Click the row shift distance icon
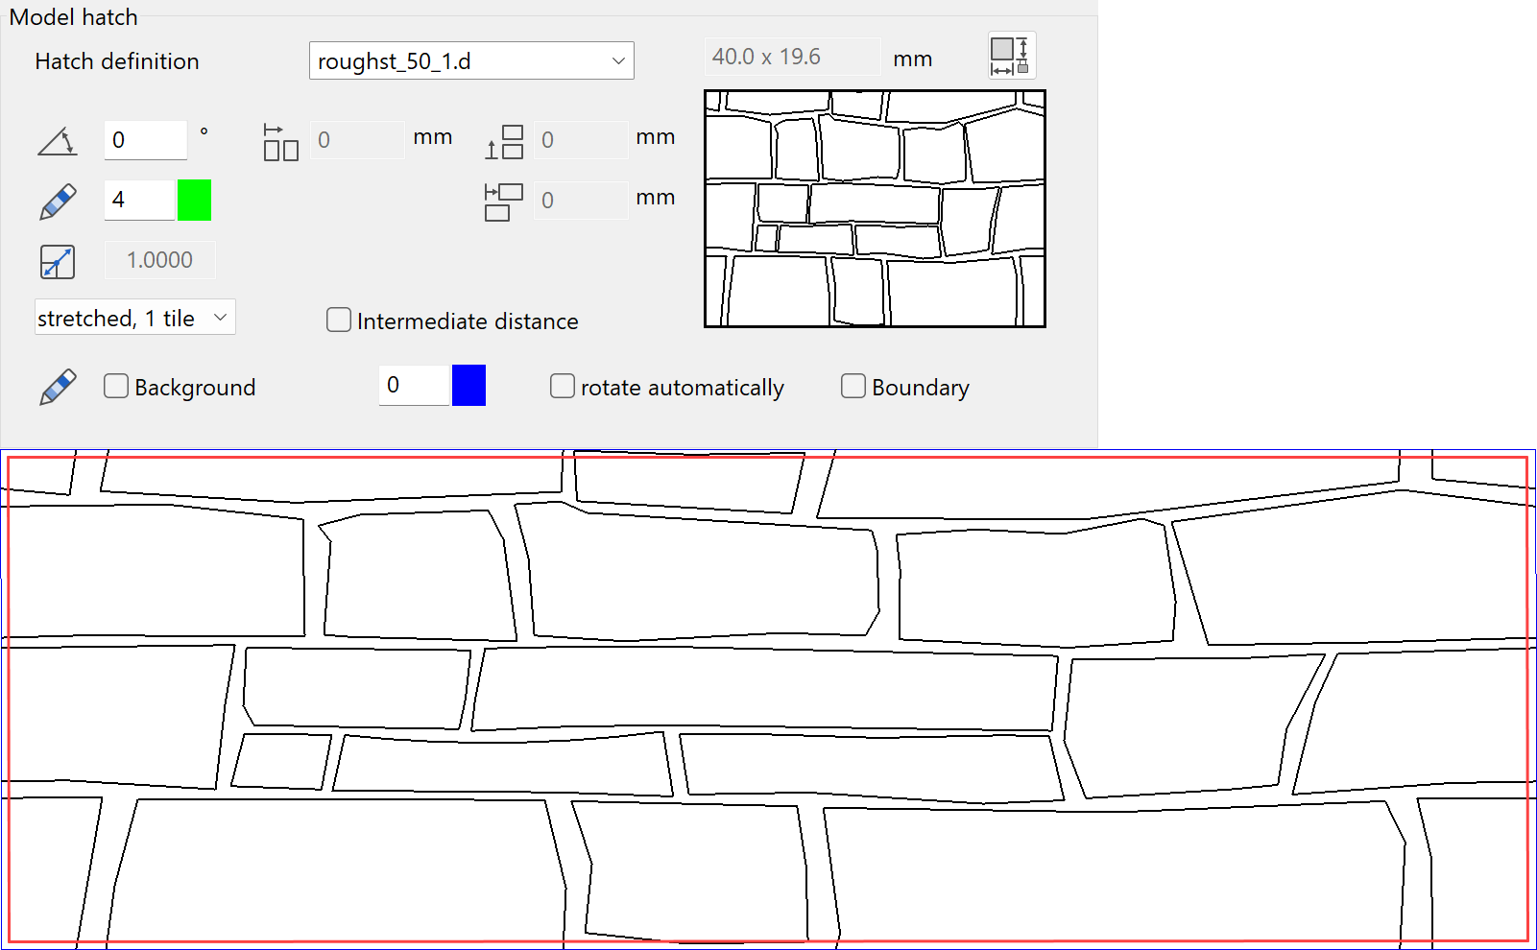 [x=502, y=201]
